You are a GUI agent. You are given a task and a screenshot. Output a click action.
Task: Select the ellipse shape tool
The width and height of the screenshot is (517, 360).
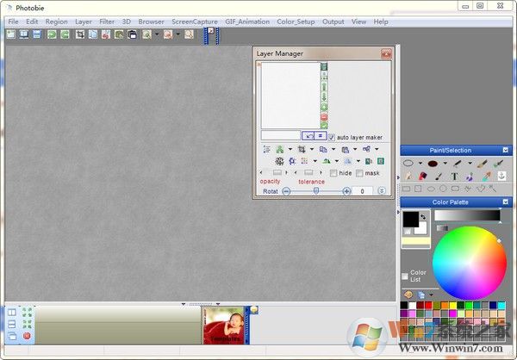[408, 162]
